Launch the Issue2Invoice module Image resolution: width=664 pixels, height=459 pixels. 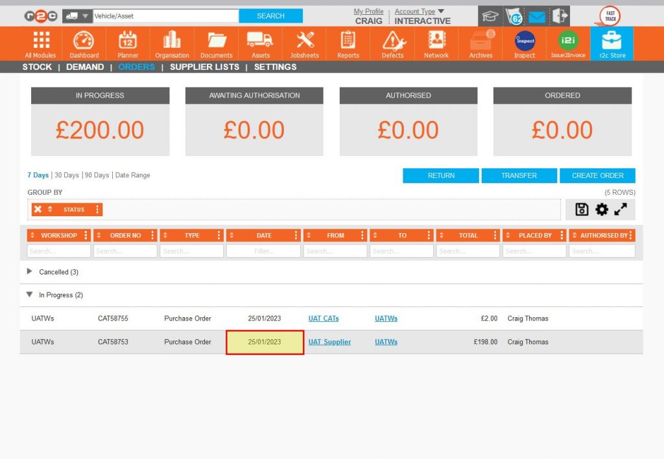pyautogui.click(x=567, y=43)
